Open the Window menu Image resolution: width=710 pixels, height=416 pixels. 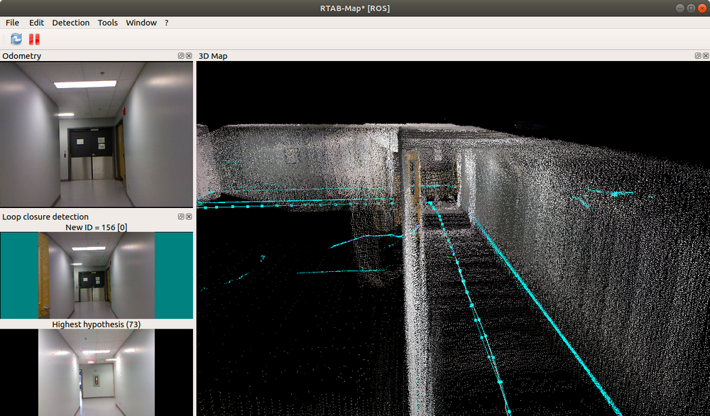[141, 22]
